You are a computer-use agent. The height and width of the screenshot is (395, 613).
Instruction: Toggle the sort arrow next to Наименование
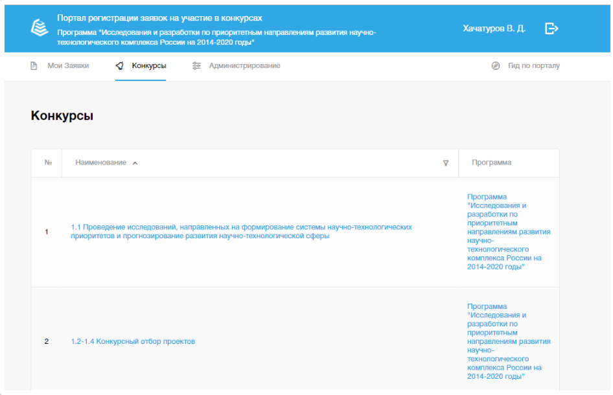[135, 163]
